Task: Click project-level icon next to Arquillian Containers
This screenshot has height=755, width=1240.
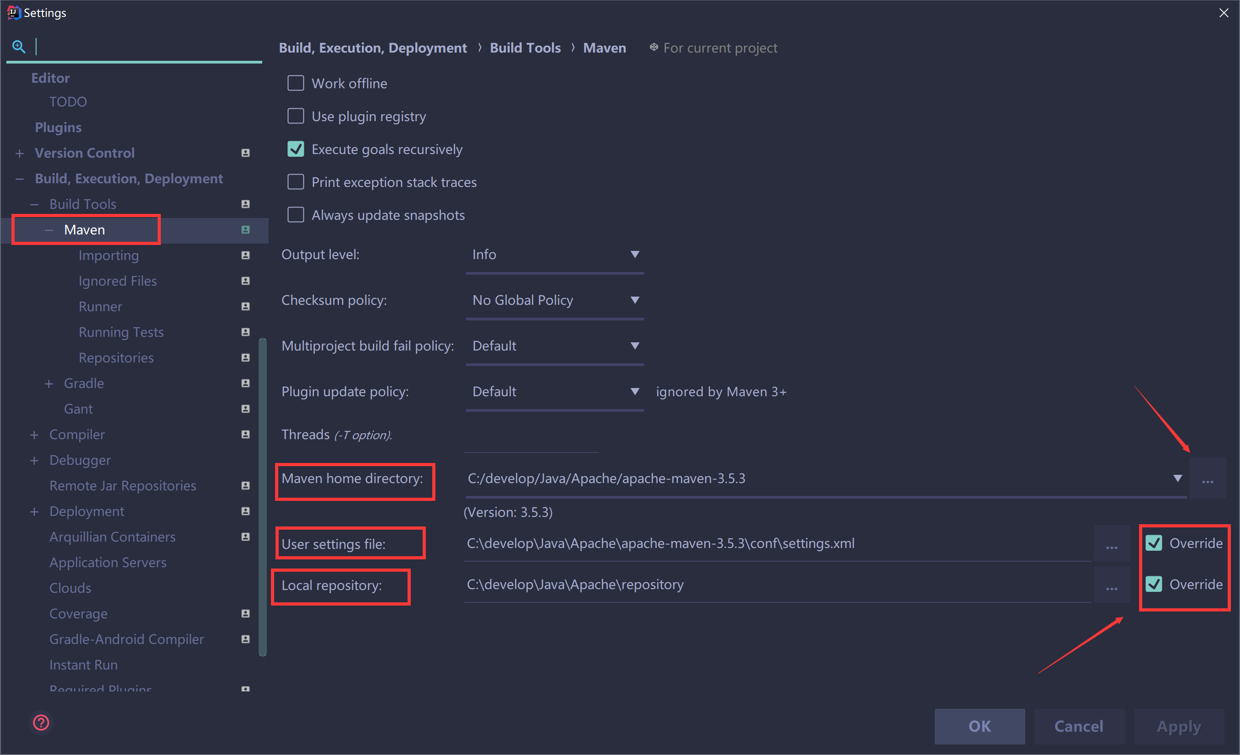Action: (x=246, y=537)
